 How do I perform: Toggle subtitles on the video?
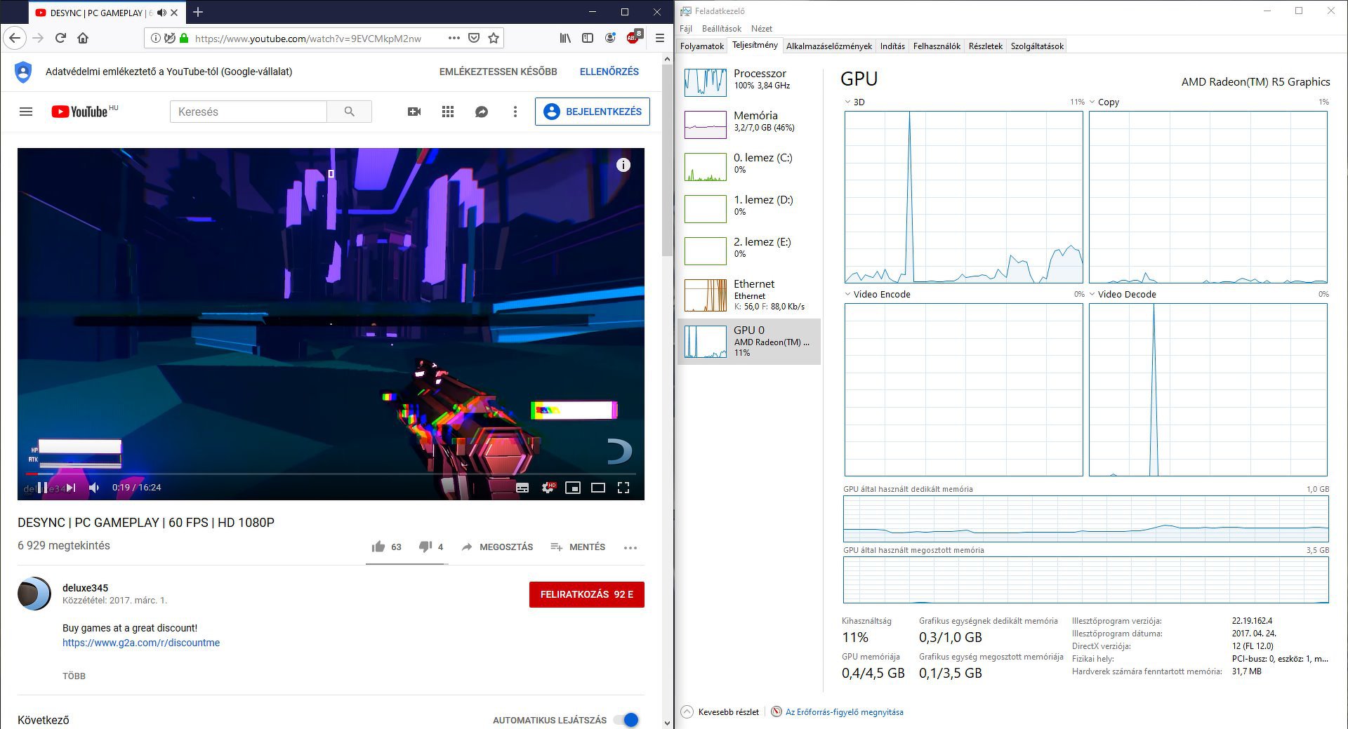point(522,488)
